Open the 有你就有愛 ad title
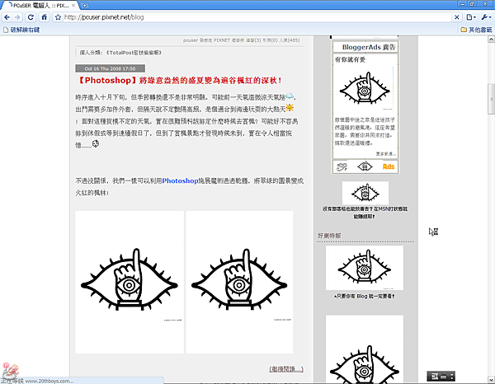Screen dimensions: 495x384 [350, 59]
